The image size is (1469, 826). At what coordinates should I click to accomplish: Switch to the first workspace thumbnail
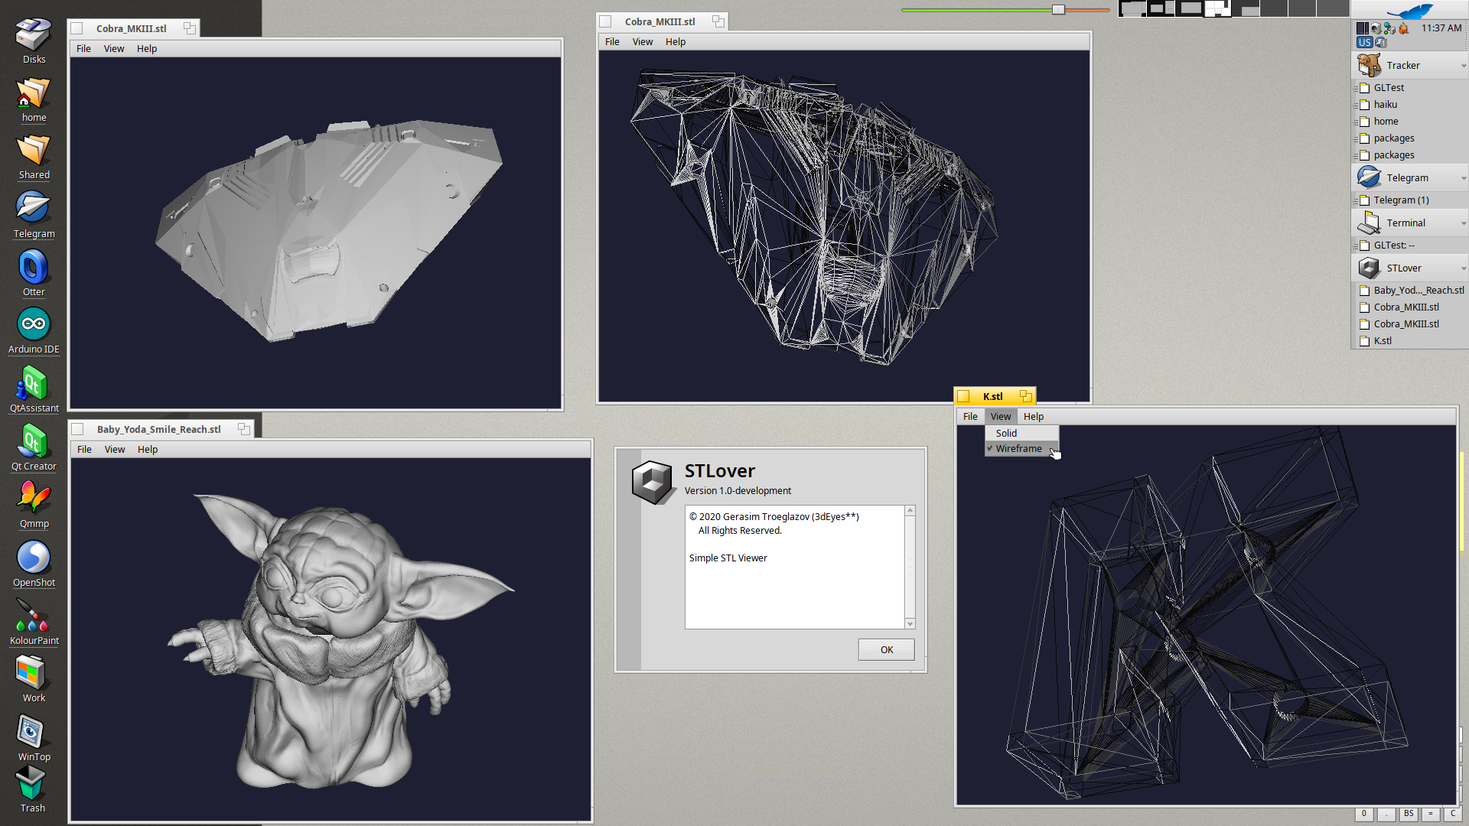coord(1132,8)
